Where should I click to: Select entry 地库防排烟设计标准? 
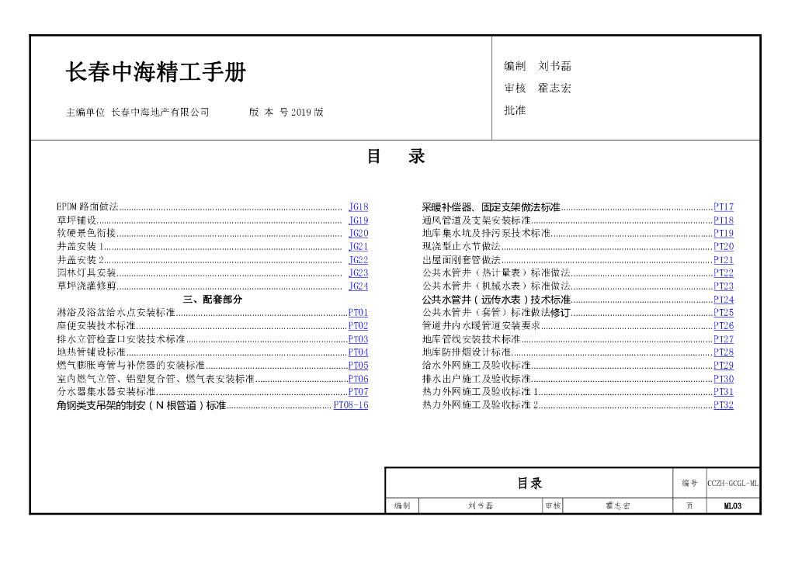(467, 352)
